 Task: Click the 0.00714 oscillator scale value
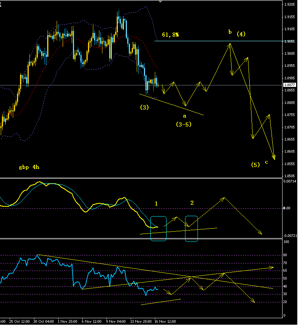point(290,181)
